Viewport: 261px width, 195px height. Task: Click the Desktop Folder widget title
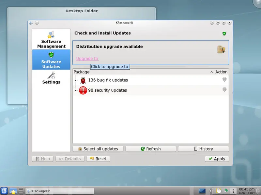[x=82, y=11]
